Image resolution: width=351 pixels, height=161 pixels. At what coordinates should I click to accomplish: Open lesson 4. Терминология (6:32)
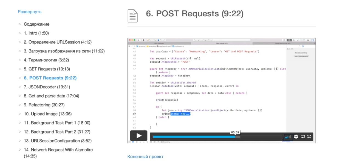point(46,60)
